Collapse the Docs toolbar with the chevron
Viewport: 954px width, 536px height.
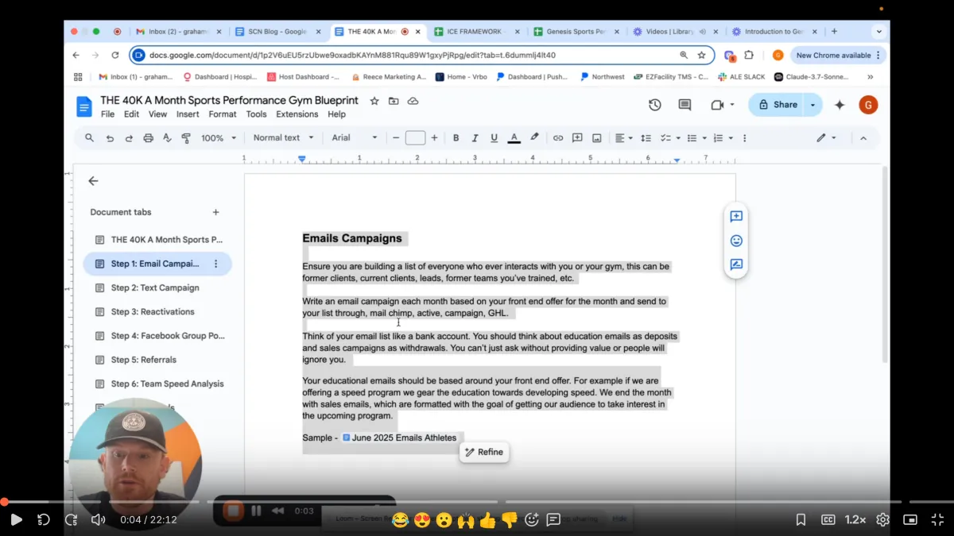coord(863,138)
